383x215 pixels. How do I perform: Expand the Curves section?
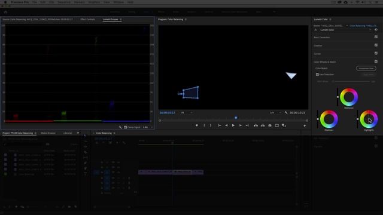click(x=317, y=54)
